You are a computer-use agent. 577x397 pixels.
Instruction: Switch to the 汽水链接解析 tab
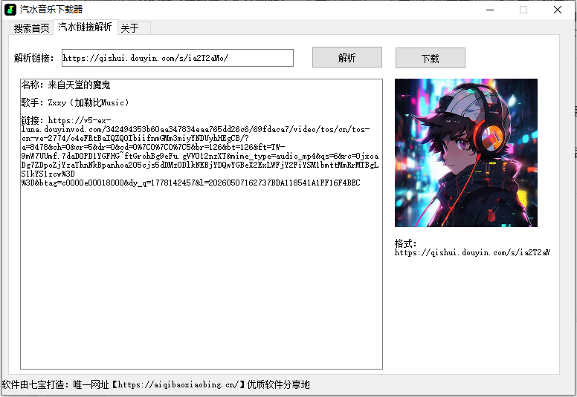tap(85, 27)
